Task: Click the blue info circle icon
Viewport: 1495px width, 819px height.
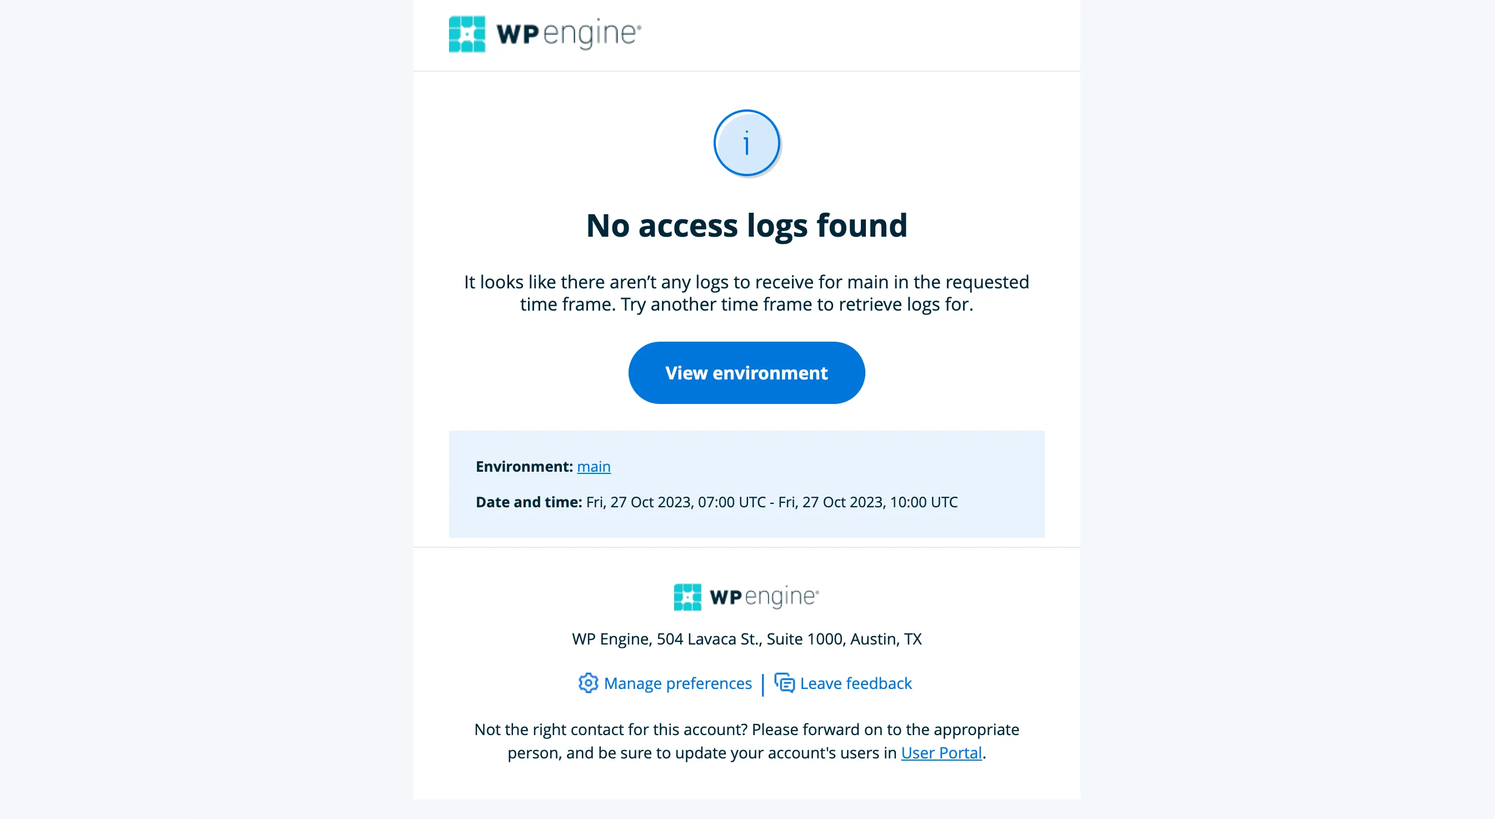Action: coord(746,143)
